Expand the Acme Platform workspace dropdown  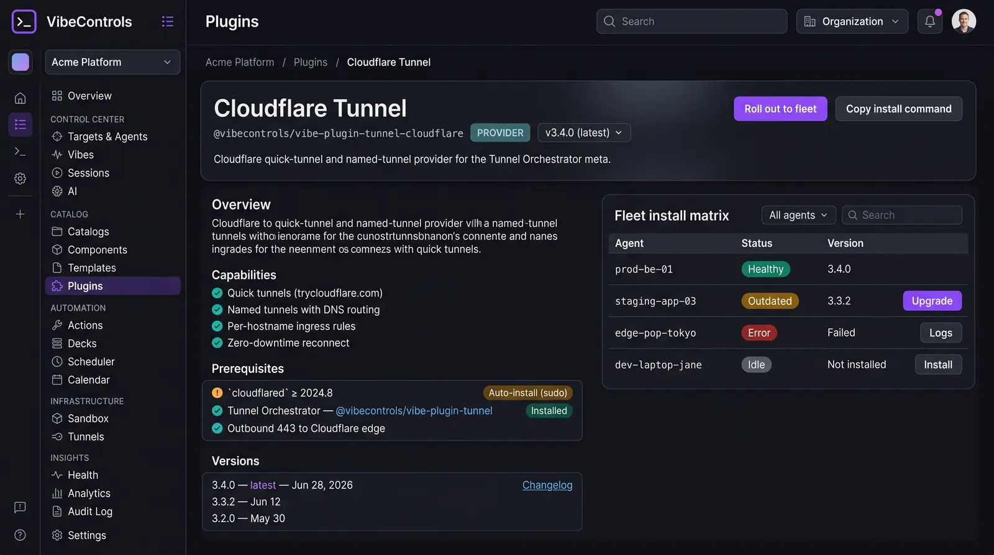[x=112, y=62]
